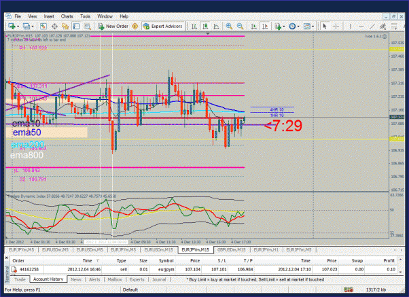Close the Terminal panel with X

7,258
